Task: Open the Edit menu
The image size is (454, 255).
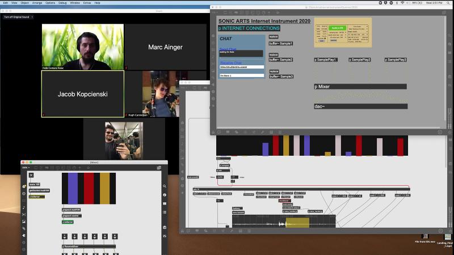Action: [x=6, y=3]
